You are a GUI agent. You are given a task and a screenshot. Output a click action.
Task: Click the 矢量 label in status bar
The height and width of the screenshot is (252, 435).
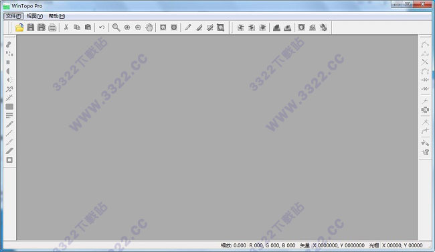(304, 245)
